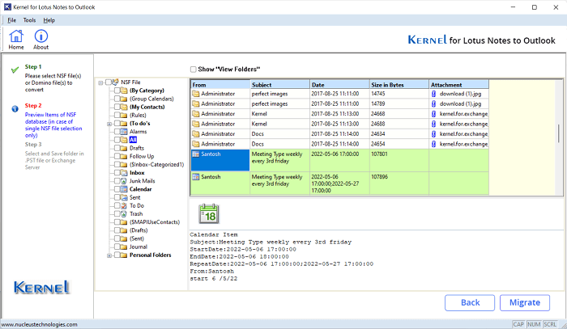Click the Junk Mails icon in tree
This screenshot has width=567, height=329.
124,181
